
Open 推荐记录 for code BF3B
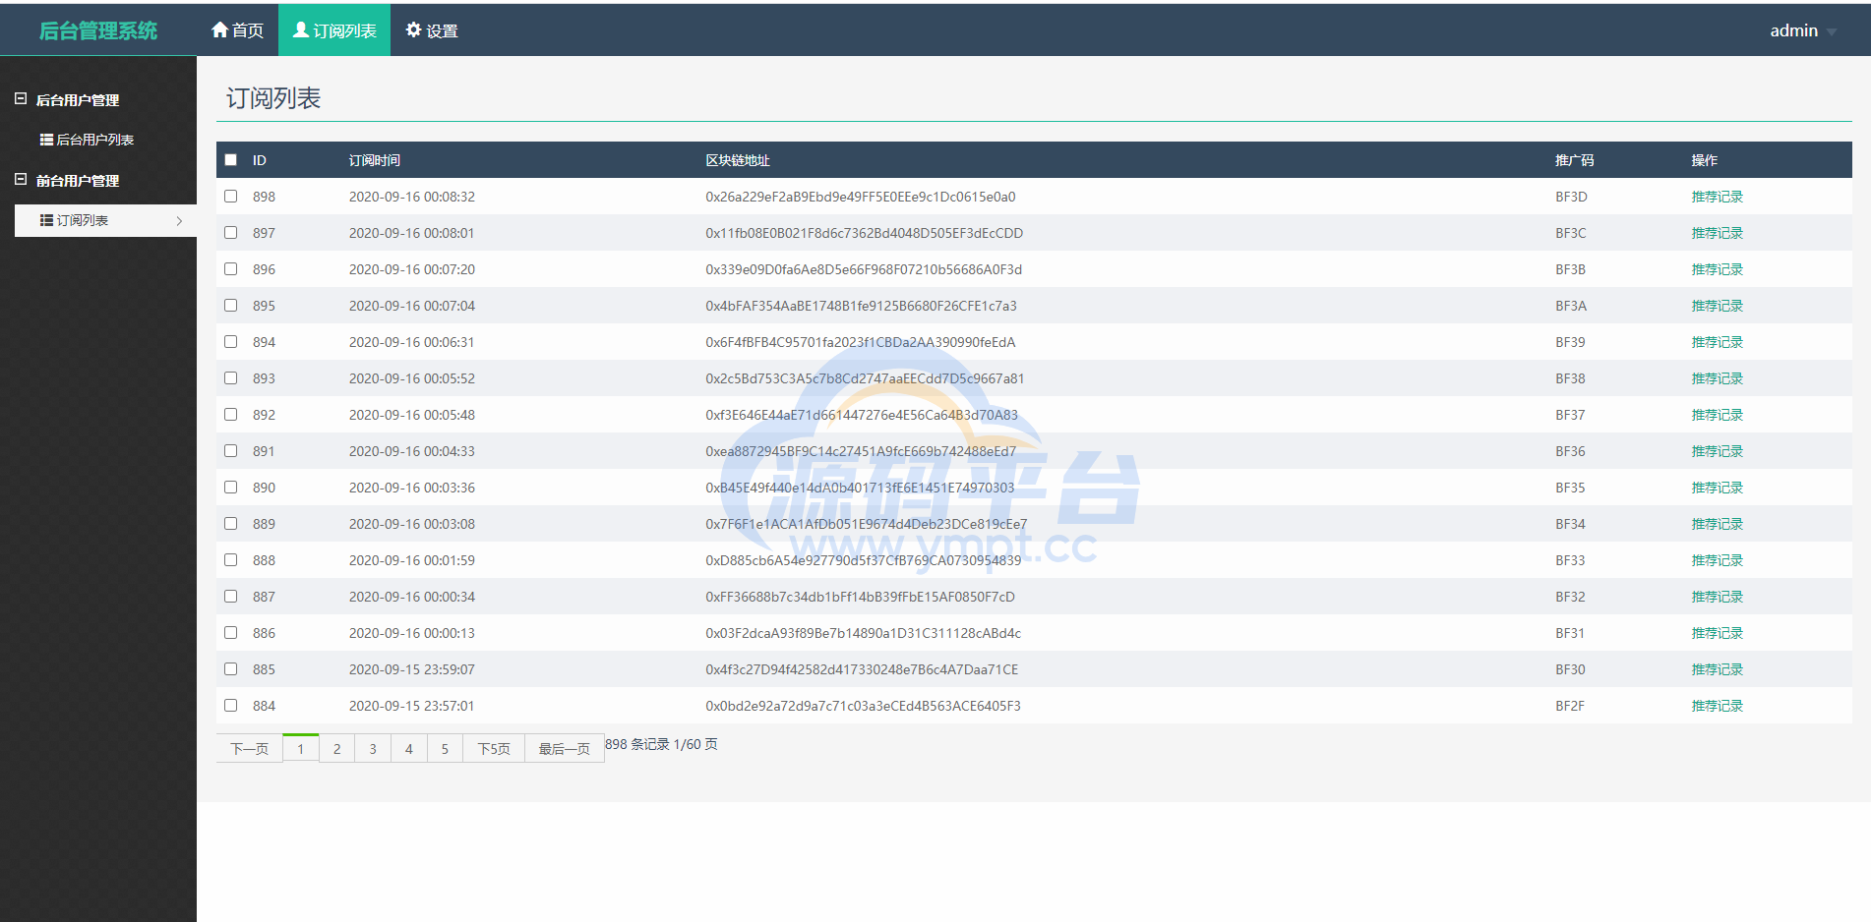1717,269
